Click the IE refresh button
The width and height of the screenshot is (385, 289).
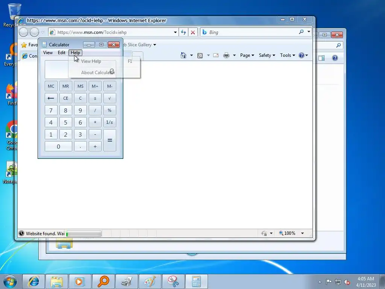[183, 32]
